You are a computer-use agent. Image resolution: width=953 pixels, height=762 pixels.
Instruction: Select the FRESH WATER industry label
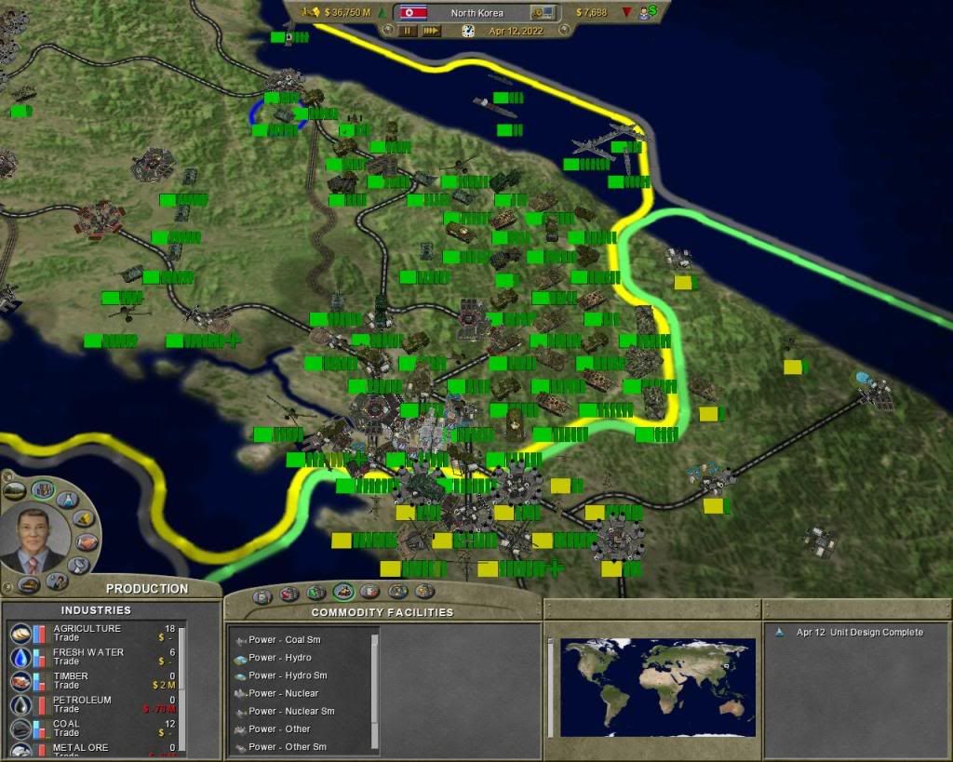(88, 652)
